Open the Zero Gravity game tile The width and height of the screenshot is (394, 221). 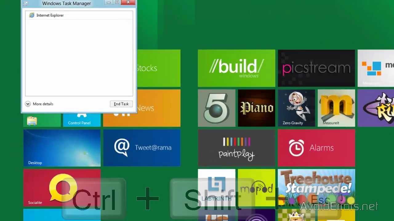(x=296, y=108)
